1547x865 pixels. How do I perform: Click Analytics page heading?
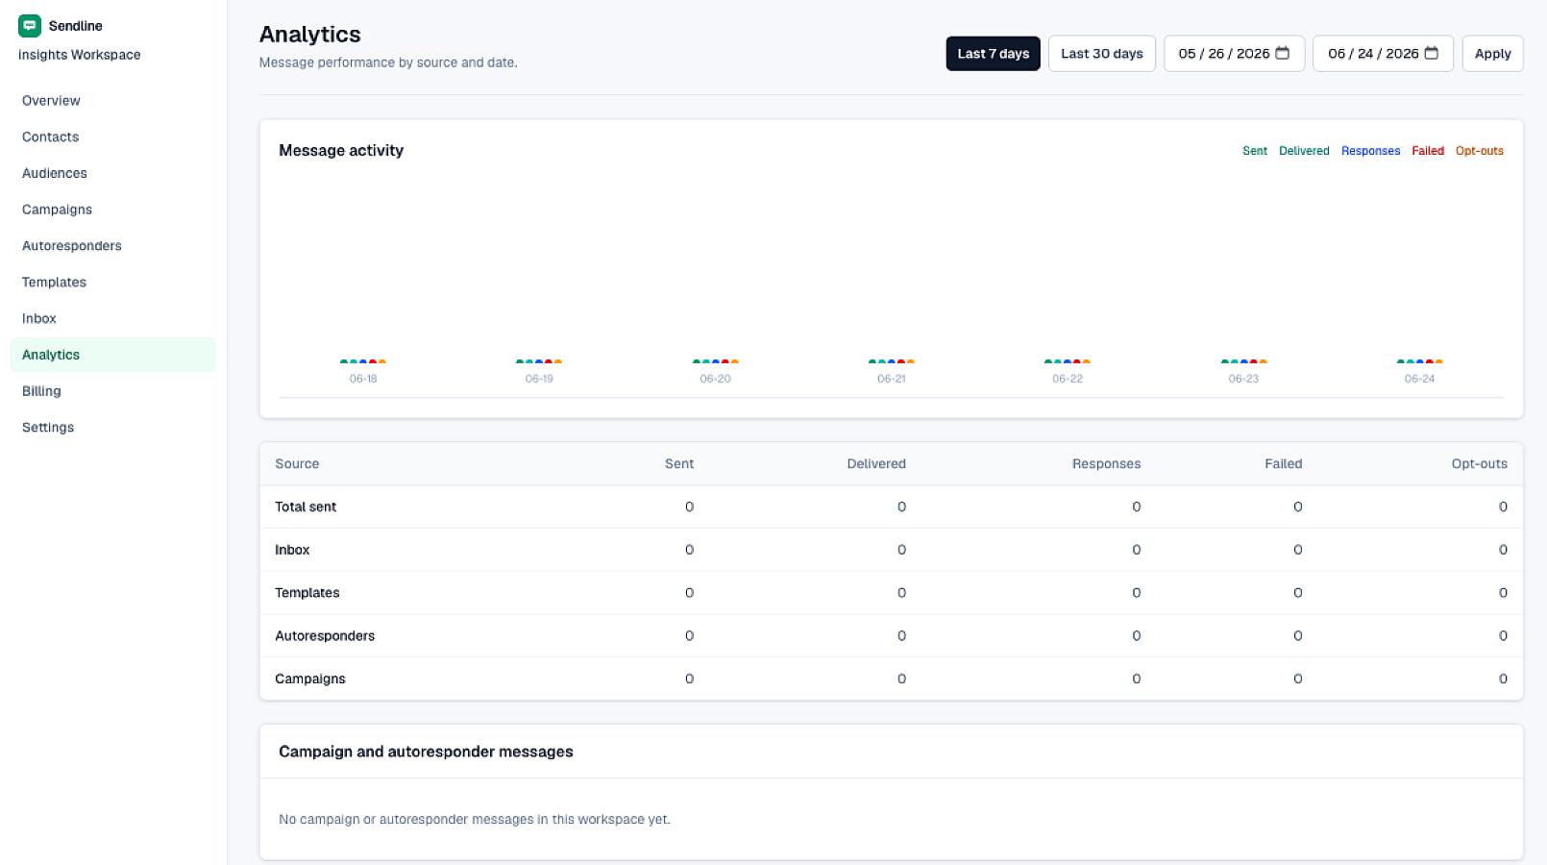[x=310, y=34]
